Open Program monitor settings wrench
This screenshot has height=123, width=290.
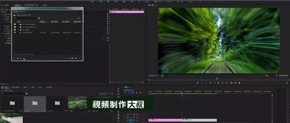pyautogui.click(x=276, y=76)
